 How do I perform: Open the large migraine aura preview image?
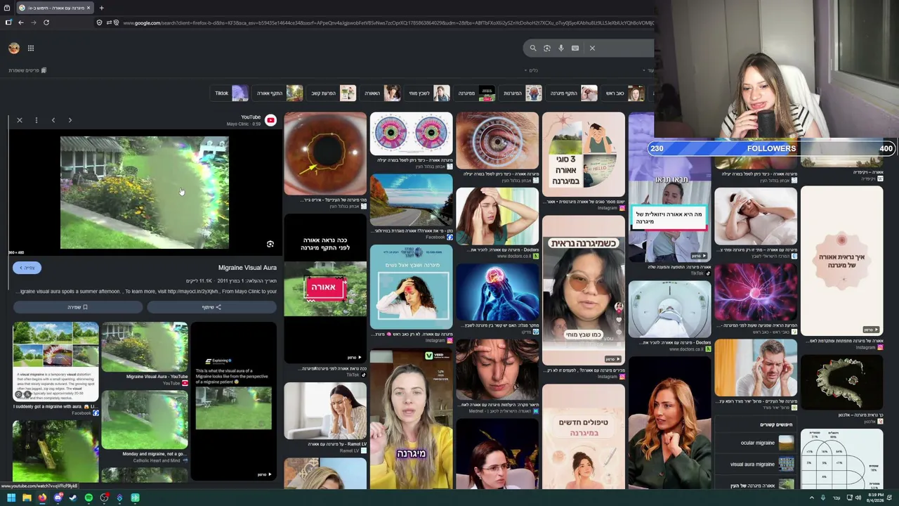pyautogui.click(x=145, y=193)
